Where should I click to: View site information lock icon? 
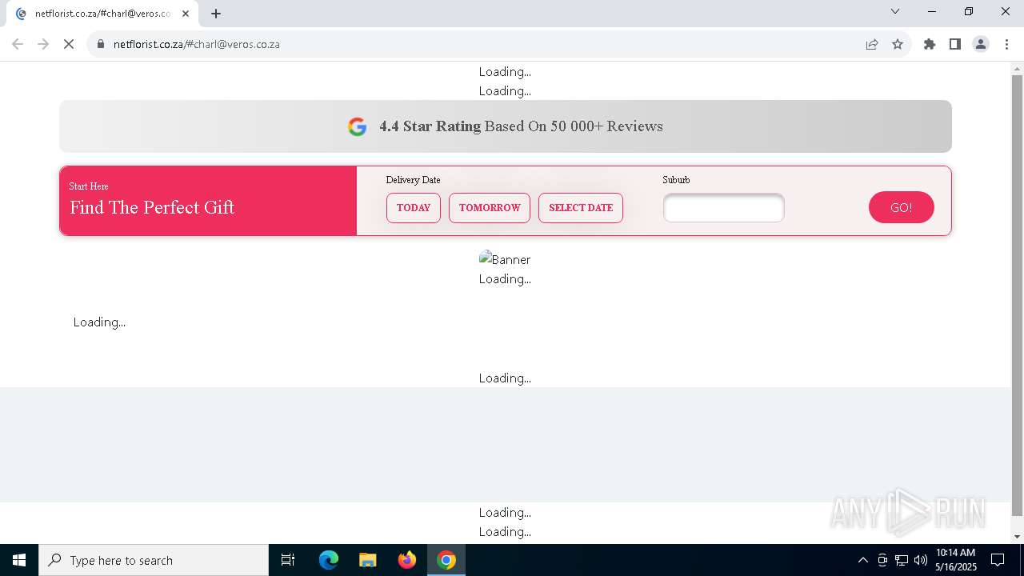coord(101,44)
